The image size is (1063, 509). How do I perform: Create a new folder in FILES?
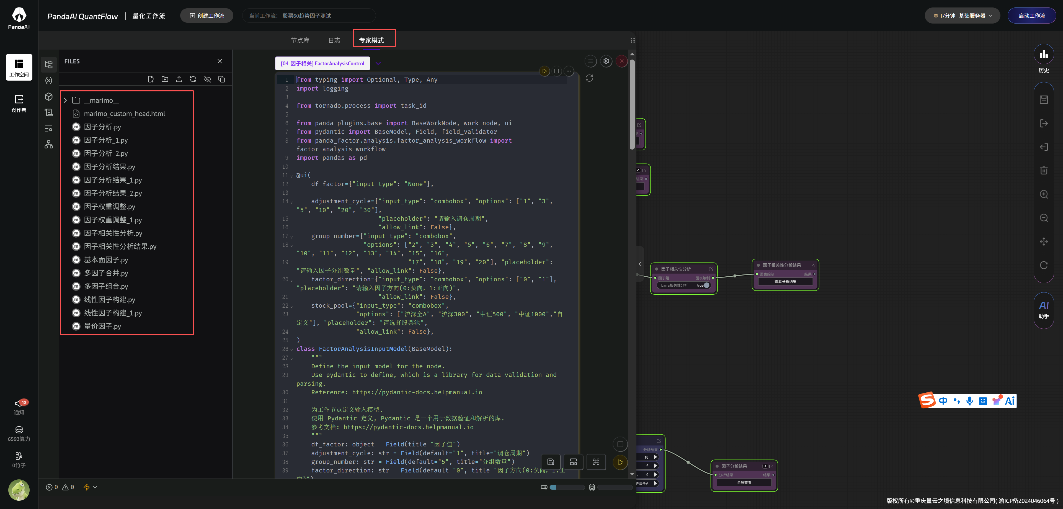pos(165,79)
